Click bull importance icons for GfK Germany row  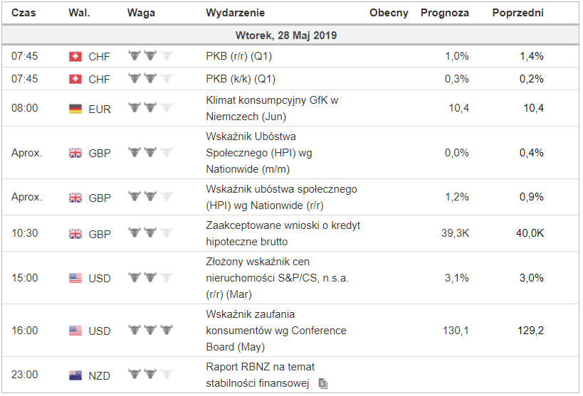[x=151, y=108]
